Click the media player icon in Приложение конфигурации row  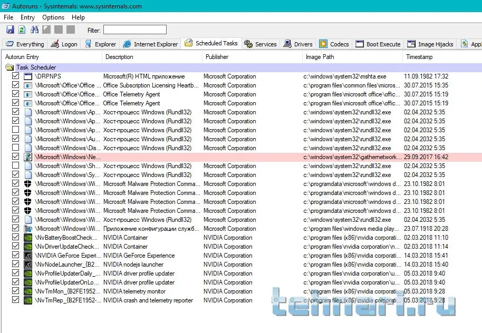(x=28, y=229)
